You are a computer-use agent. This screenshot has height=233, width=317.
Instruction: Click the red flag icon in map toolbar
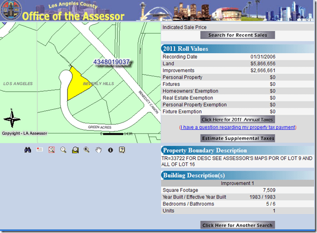point(40,150)
